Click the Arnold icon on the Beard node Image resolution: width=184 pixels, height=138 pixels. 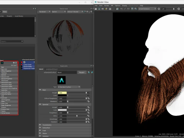tap(2, 63)
